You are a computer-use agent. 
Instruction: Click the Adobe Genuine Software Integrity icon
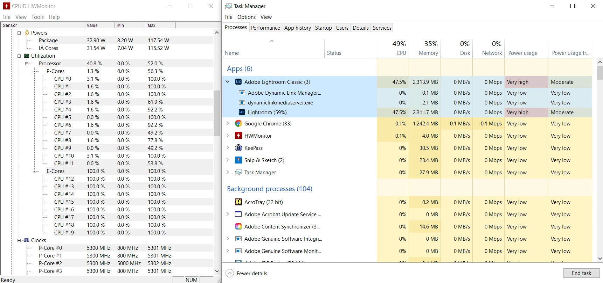coord(238,239)
